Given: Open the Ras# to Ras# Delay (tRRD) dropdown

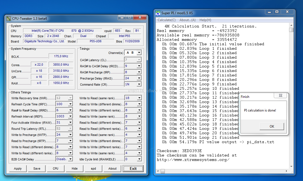Looking at the screenshot, I should pos(70,110).
